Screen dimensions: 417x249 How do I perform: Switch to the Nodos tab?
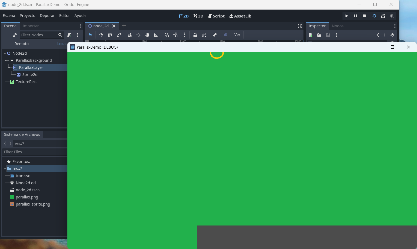pyautogui.click(x=338, y=26)
